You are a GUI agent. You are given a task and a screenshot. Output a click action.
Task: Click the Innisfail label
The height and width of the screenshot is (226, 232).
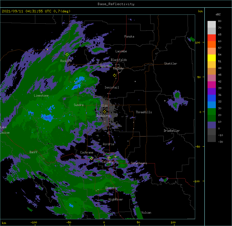112,88
